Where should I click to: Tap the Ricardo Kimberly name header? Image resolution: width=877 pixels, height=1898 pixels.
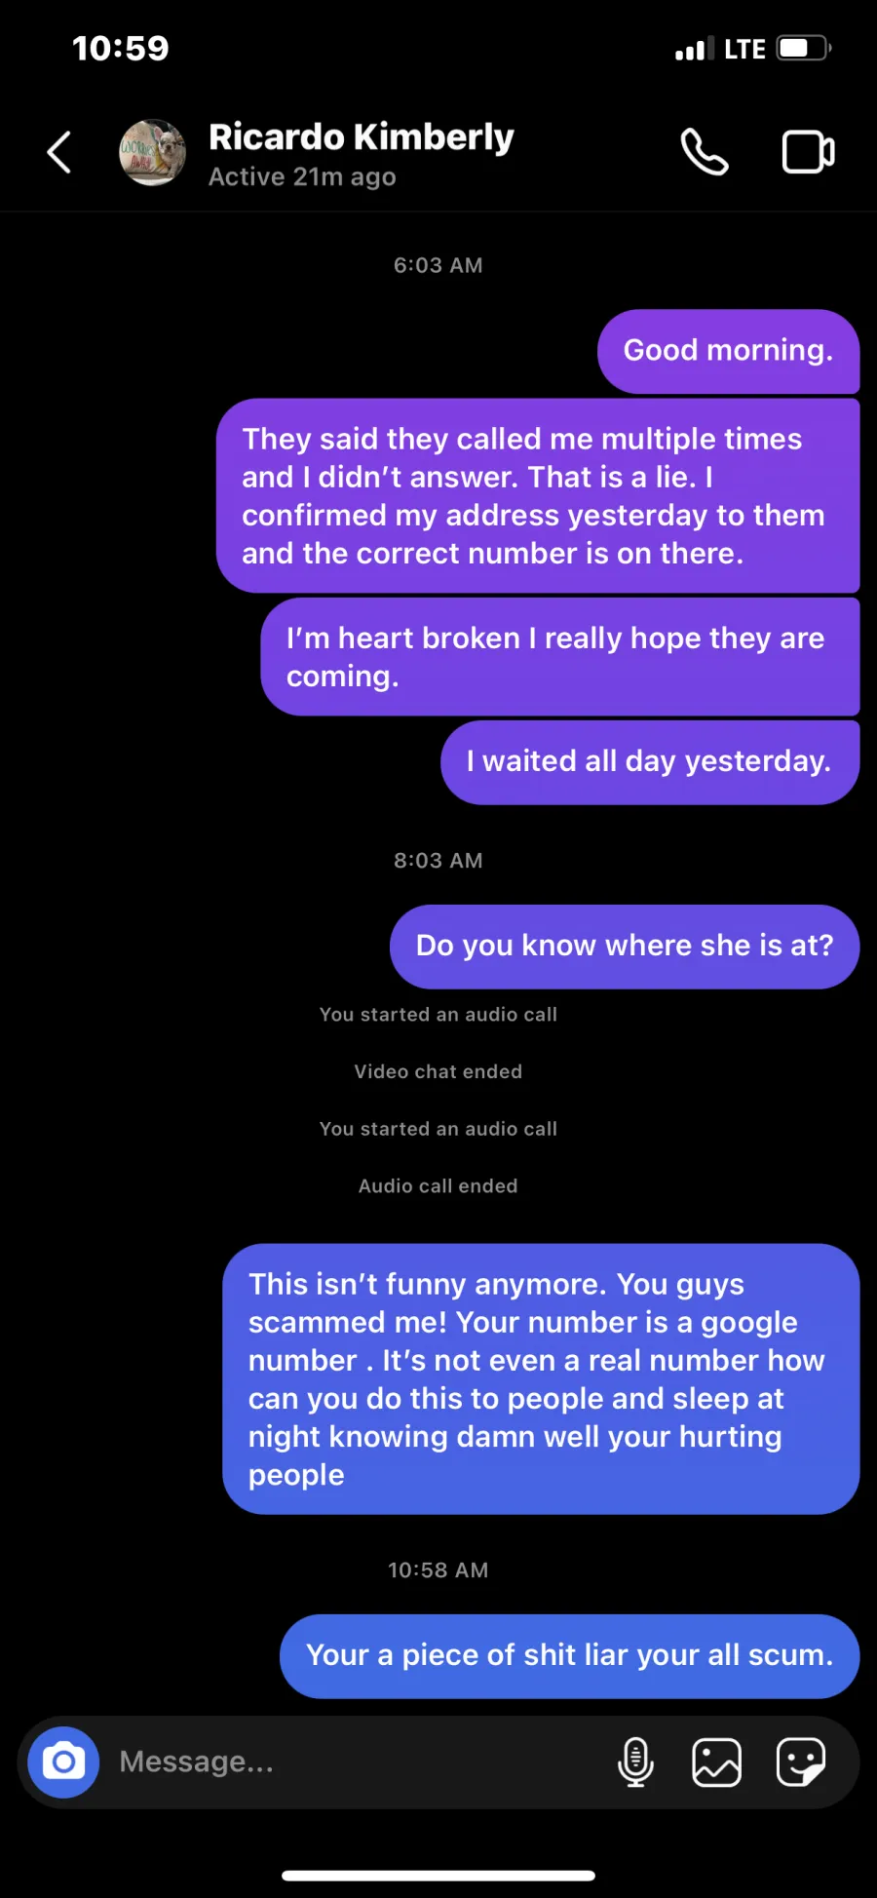coord(362,137)
